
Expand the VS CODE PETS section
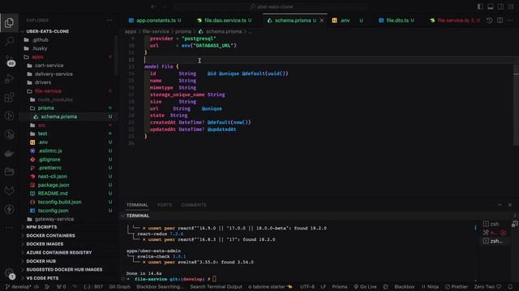[x=42, y=278]
